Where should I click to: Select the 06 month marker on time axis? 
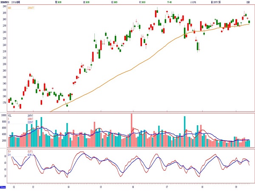tap(133, 187)
